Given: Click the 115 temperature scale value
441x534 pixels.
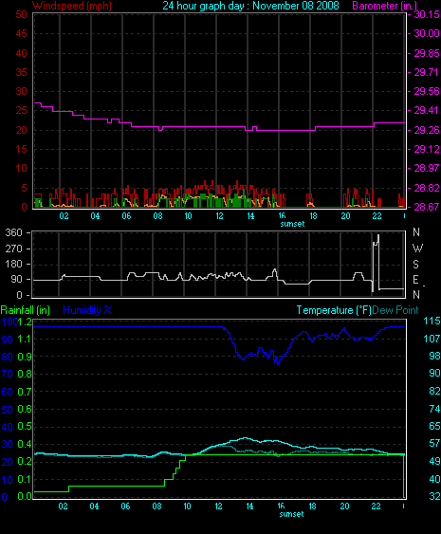Looking at the screenshot, I should [x=432, y=321].
